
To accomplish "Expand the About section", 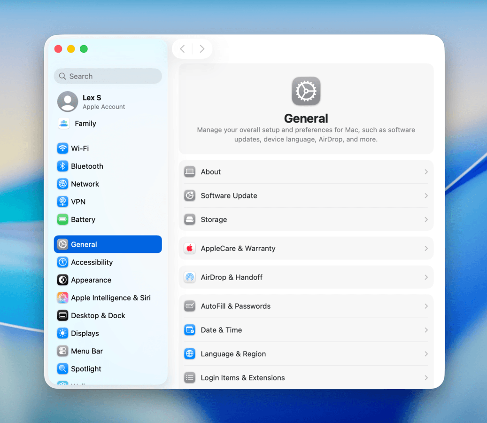I will point(306,172).
